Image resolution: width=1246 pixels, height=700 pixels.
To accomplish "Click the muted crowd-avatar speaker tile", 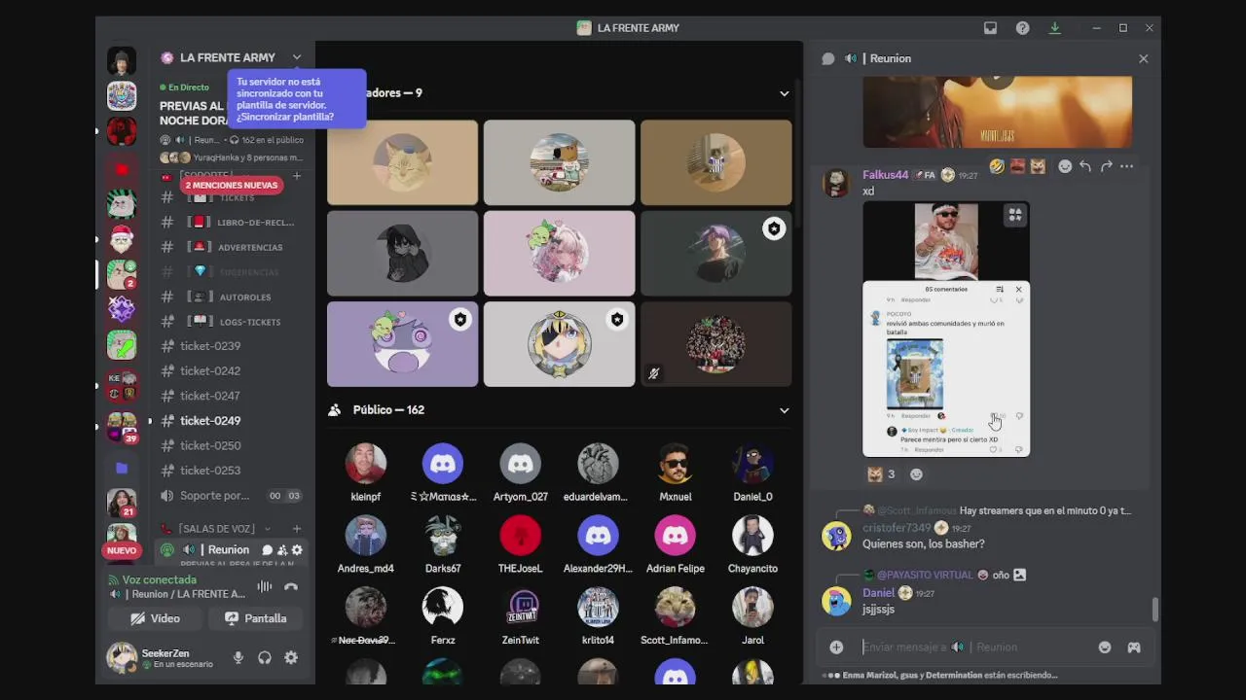I will (x=715, y=344).
